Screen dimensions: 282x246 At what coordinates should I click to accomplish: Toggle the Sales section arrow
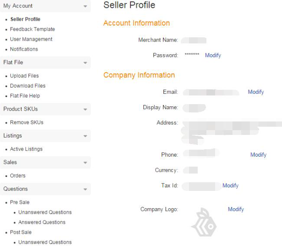[85, 163]
